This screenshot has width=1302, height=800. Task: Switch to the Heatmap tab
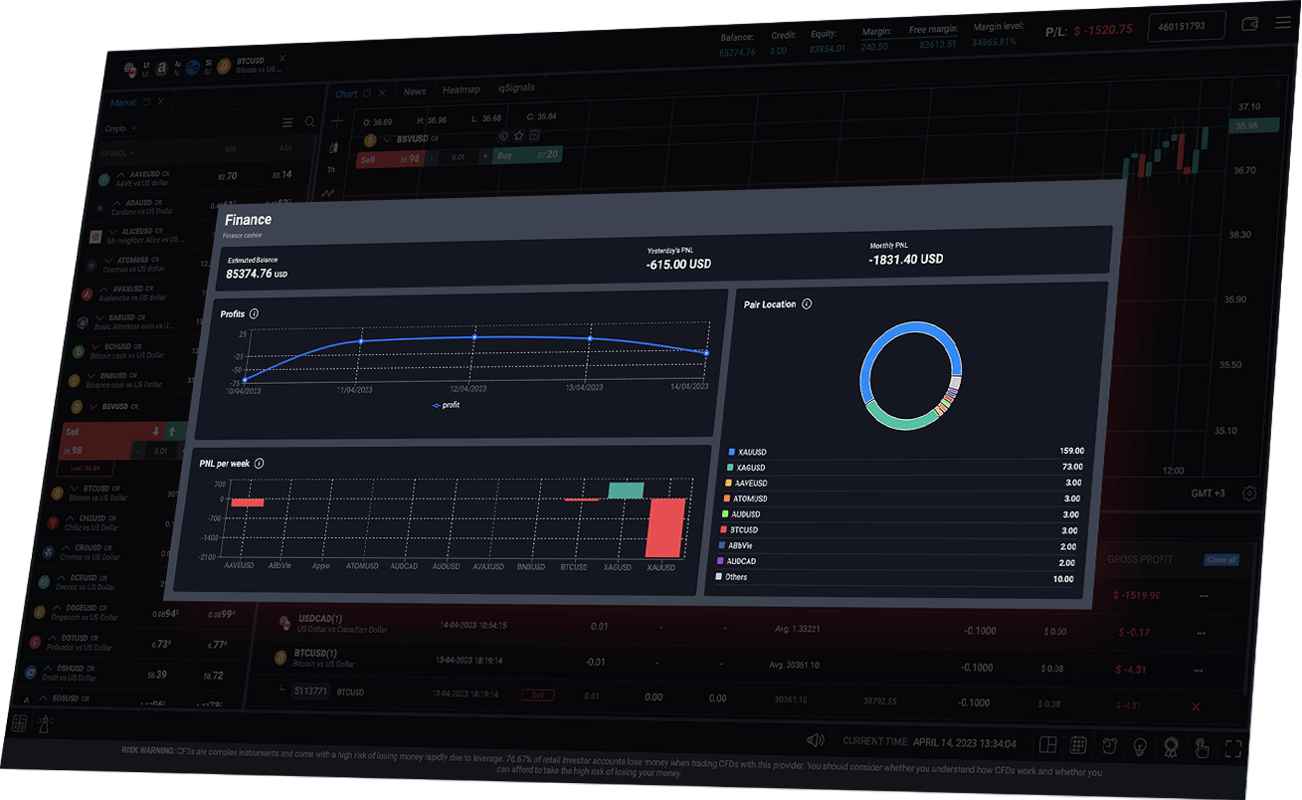461,91
